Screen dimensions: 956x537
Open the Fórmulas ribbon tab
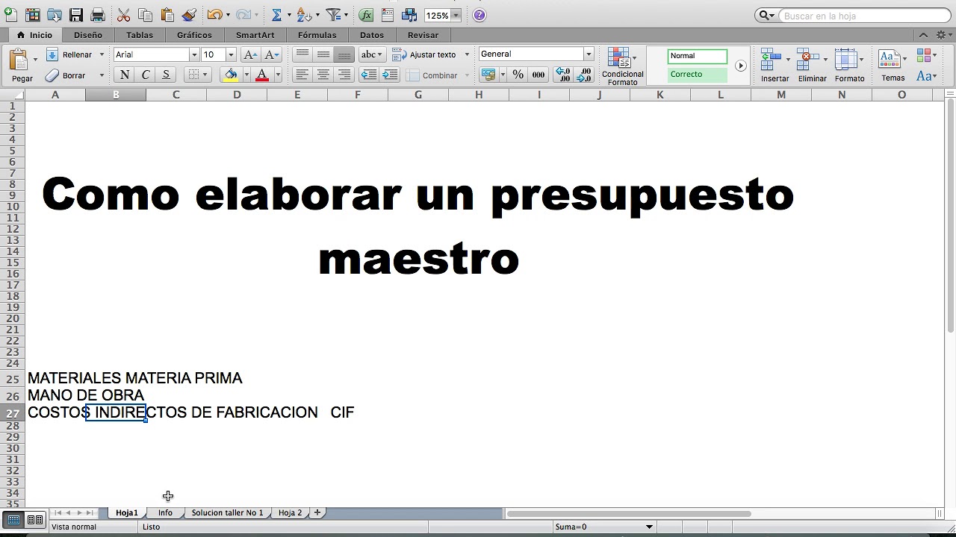[x=317, y=35]
